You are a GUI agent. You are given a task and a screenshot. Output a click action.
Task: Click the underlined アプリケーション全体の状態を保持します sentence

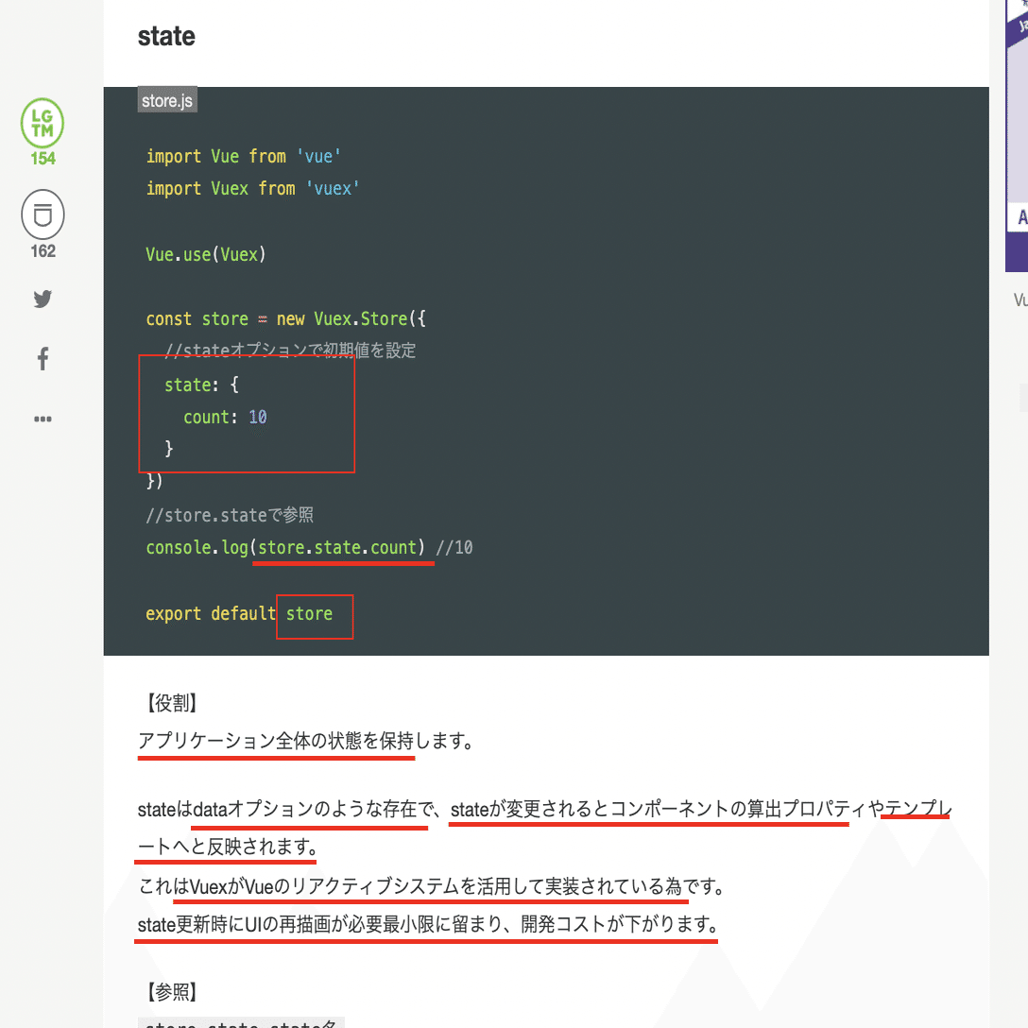[275, 742]
